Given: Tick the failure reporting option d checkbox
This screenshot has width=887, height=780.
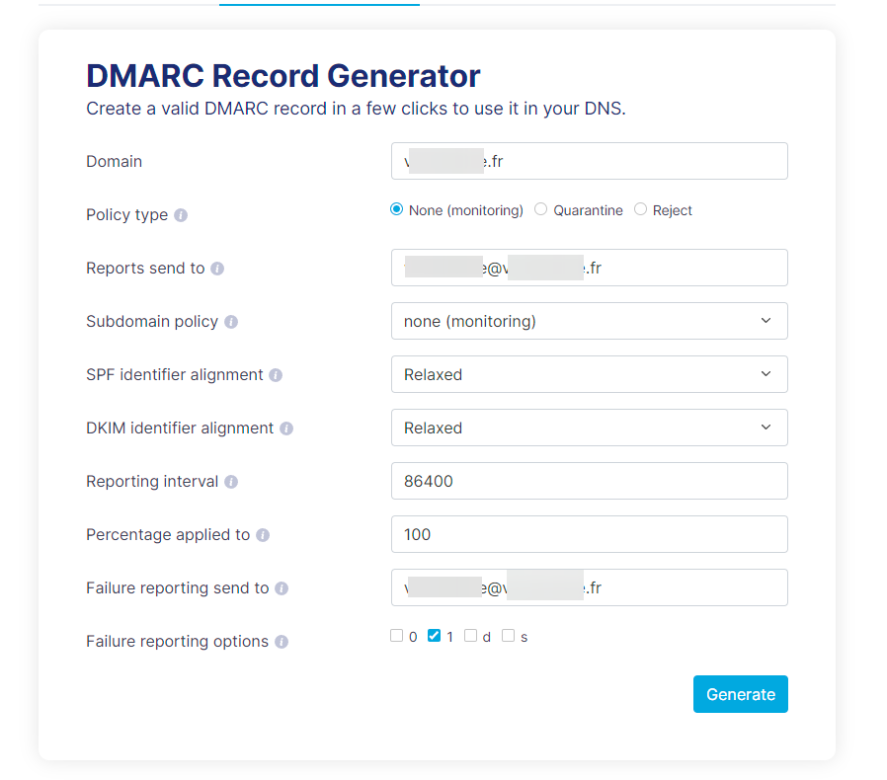Looking at the screenshot, I should point(471,636).
